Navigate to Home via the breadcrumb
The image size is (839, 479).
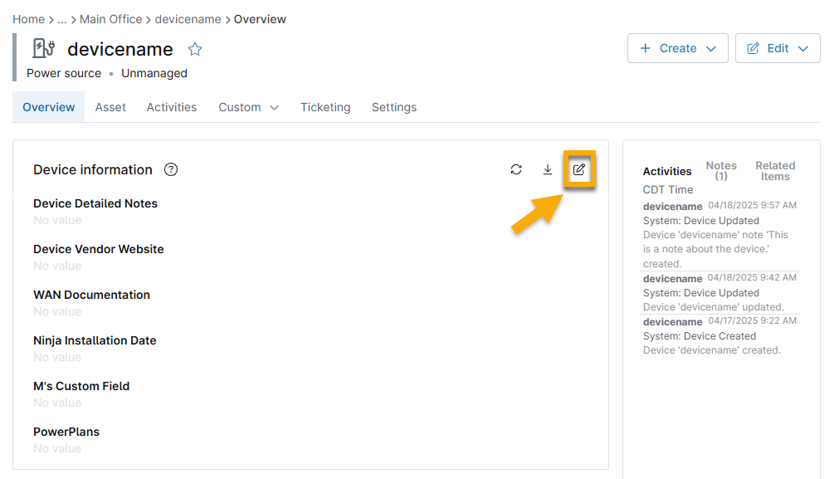tap(26, 19)
